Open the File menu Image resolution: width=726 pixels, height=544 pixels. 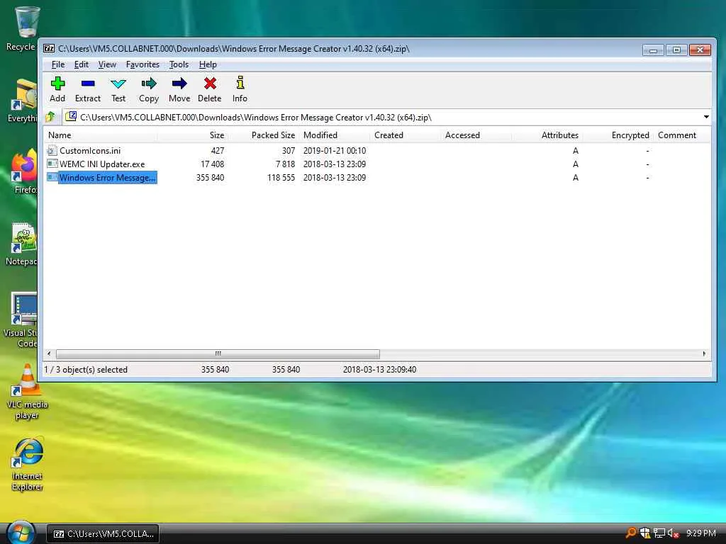pos(58,64)
